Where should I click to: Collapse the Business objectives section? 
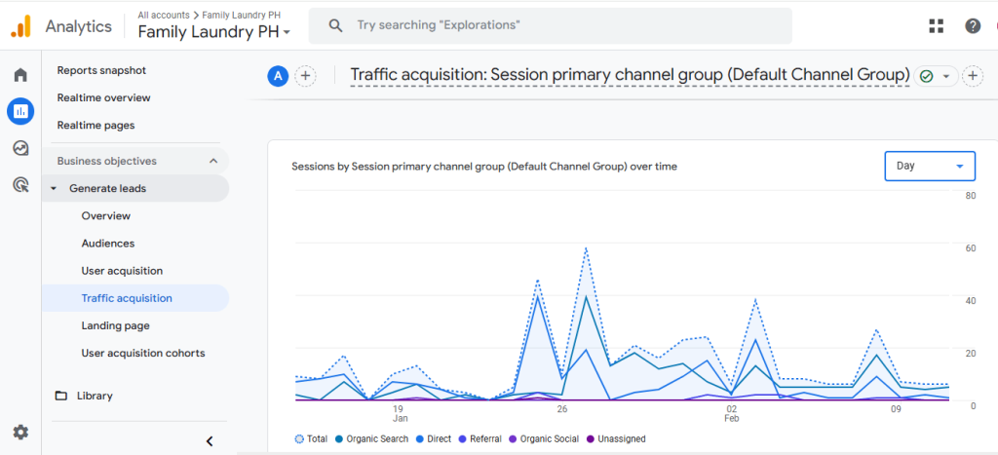tap(213, 161)
